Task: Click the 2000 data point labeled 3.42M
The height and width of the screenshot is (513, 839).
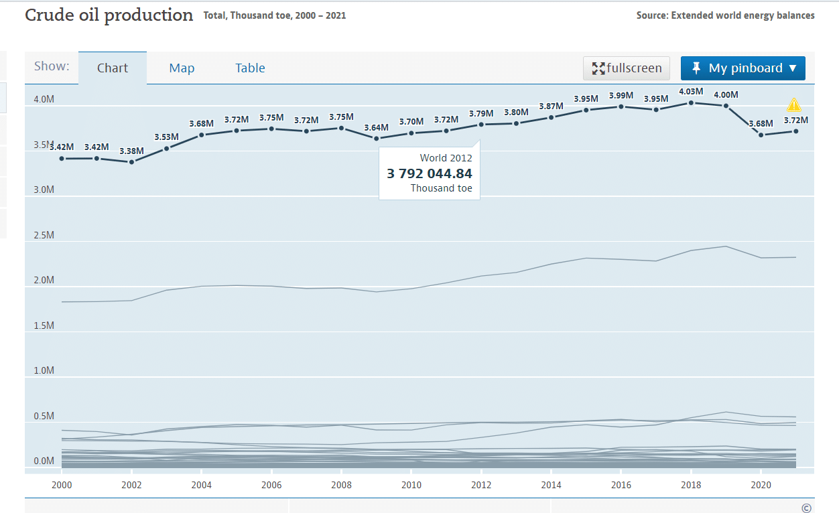Action: (x=62, y=159)
